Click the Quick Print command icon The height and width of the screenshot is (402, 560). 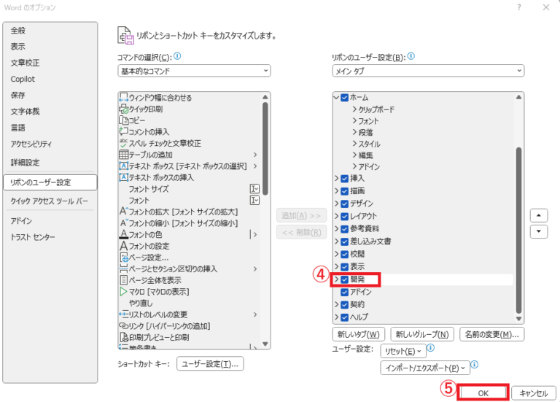pos(123,109)
